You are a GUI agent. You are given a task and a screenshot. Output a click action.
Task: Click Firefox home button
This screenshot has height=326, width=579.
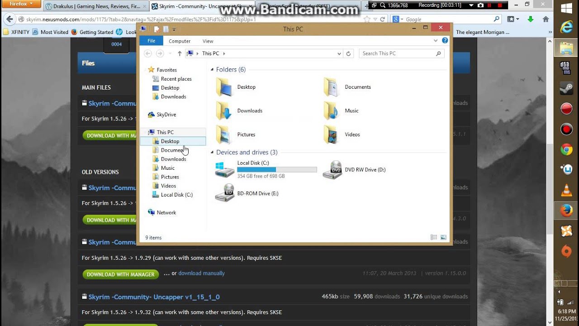(x=546, y=19)
